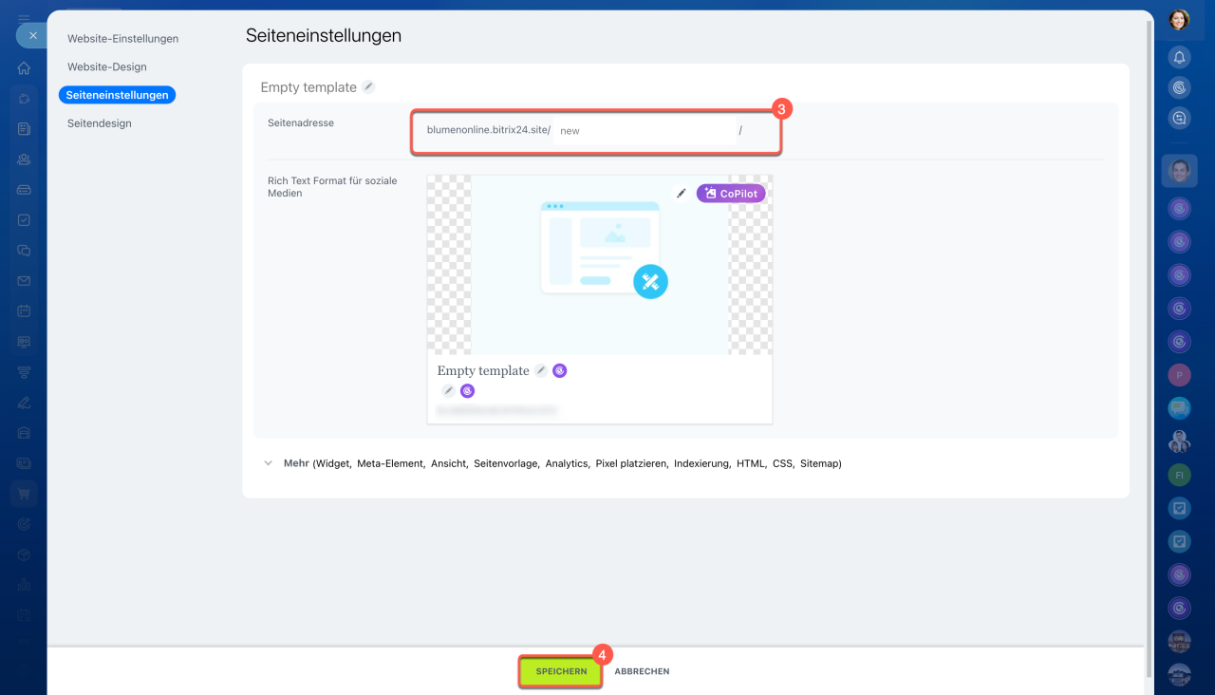
Task: Click the CoPilot icon beside the preview card title
Action: point(560,371)
